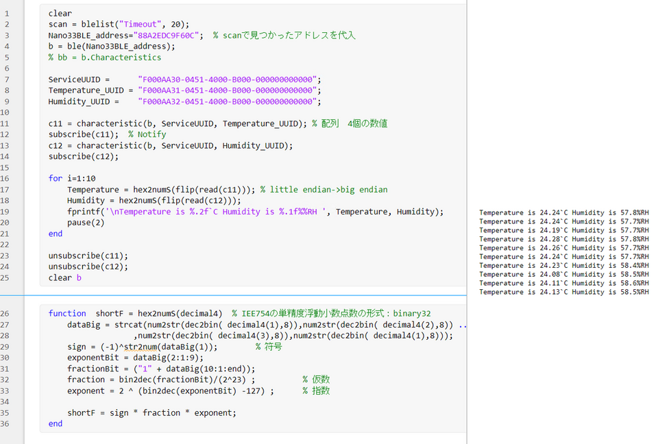This screenshot has height=444, width=658.
Task: Click output line Temperature is 24.23`C
Action: [564, 266]
